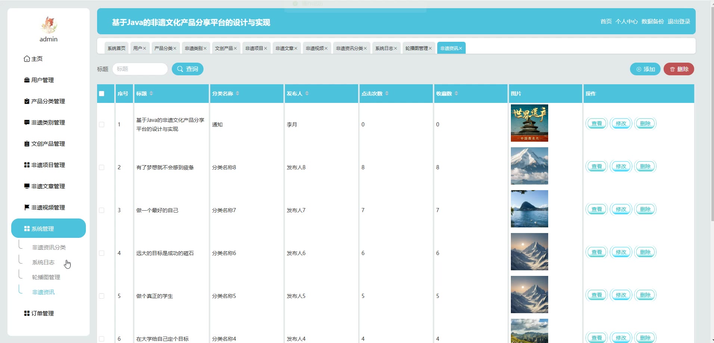Screen dimensions: 714x343
Task: Close the 轮播图管理 tab
Action: click(x=430, y=48)
